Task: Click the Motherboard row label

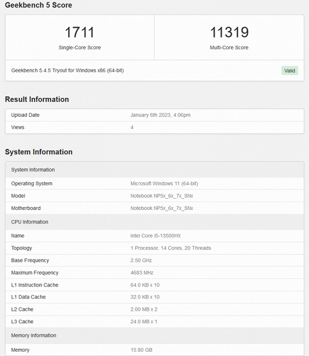Action: click(x=26, y=208)
